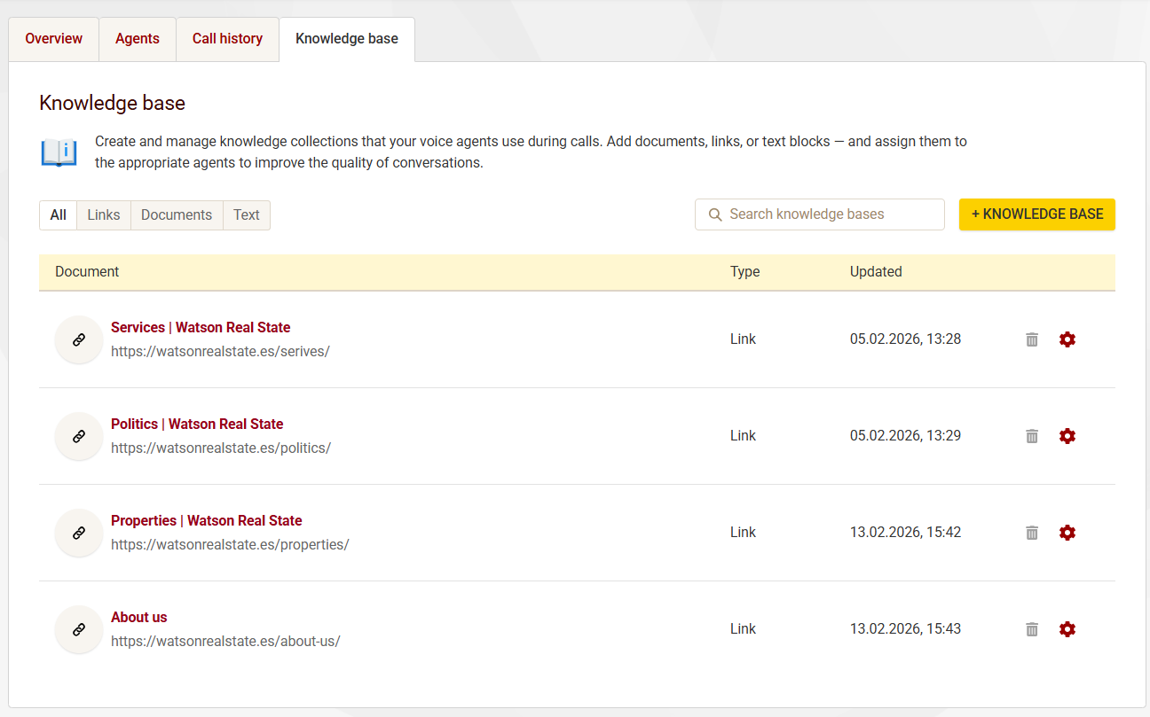The height and width of the screenshot is (717, 1150).
Task: Switch to the Overview tab
Action: pyautogui.click(x=53, y=39)
